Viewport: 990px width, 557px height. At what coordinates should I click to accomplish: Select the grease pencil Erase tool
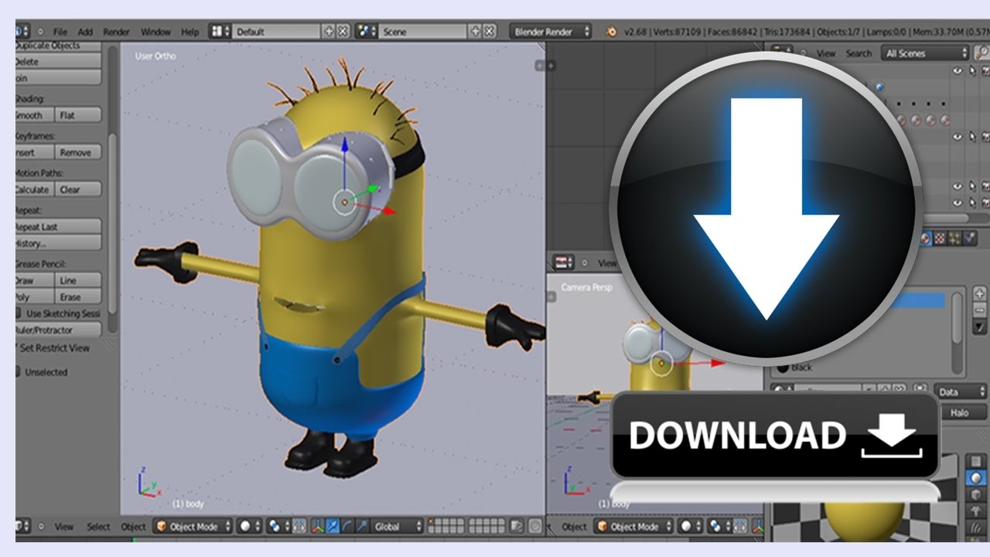(78, 297)
